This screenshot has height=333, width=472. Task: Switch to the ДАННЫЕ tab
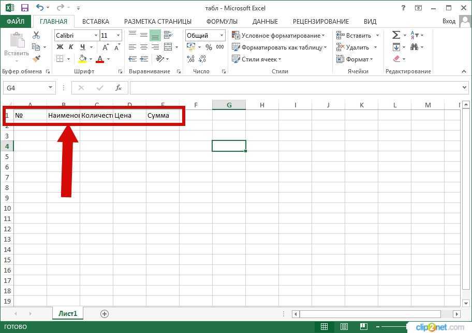point(265,21)
